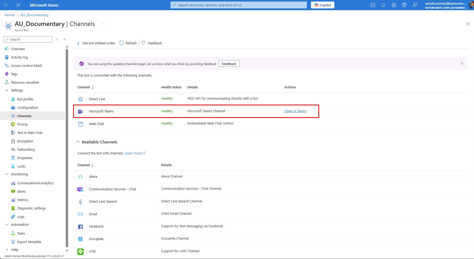Open portal settings gear icon
Viewport: 474px width, 259px height.
pos(394,5)
